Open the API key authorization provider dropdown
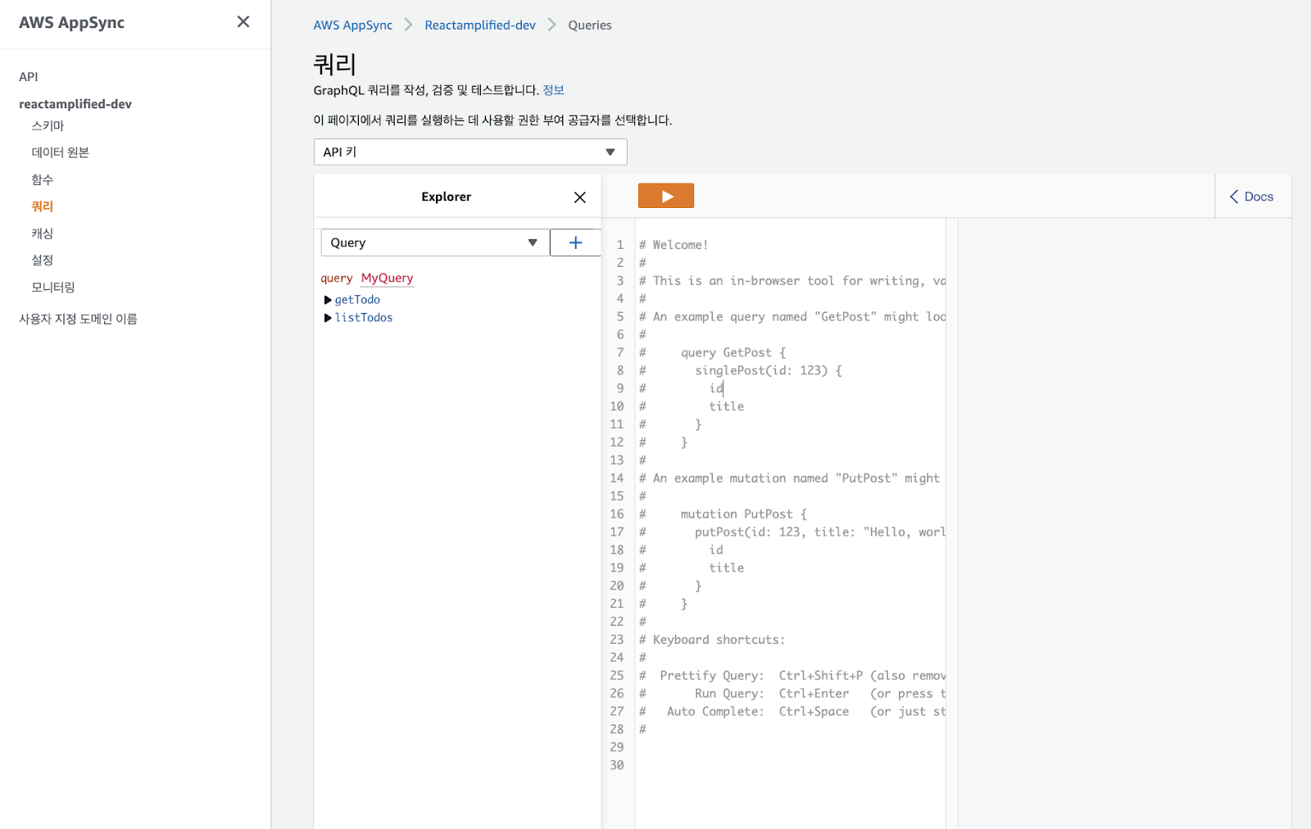The width and height of the screenshot is (1311, 829). [470, 152]
